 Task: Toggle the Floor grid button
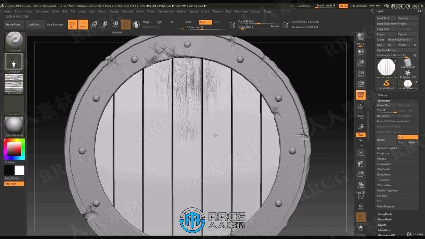(x=361, y=106)
